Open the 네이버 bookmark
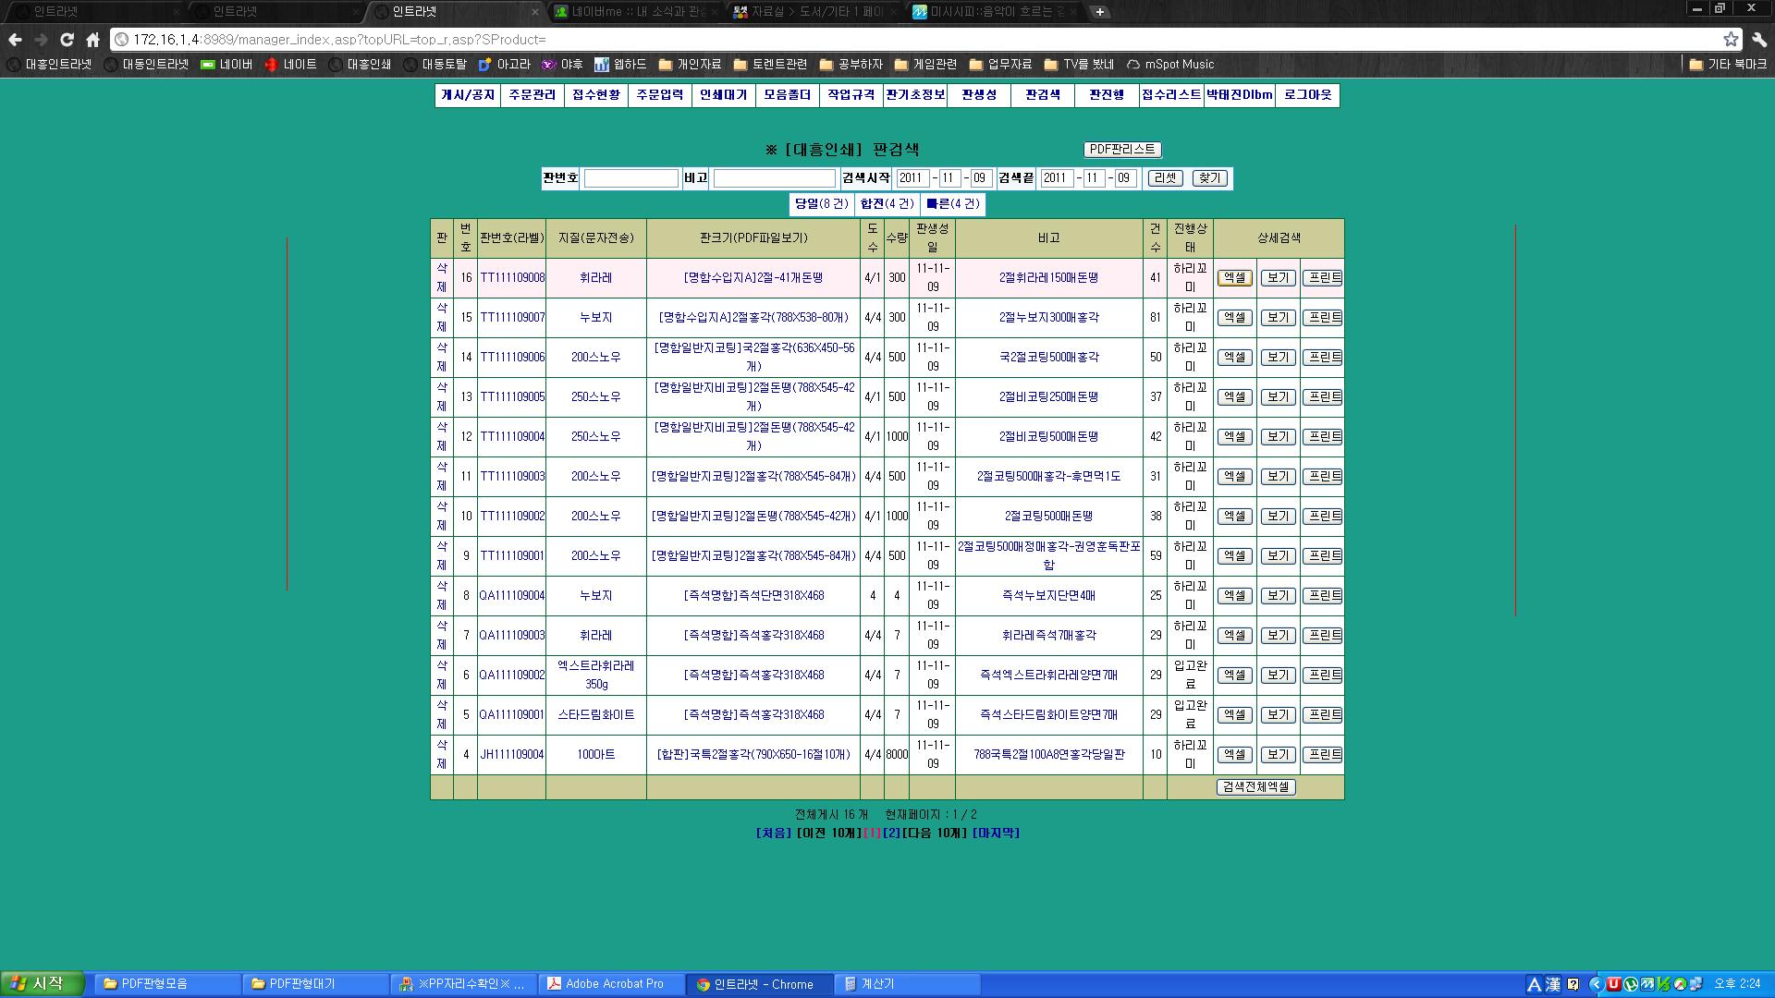This screenshot has width=1775, height=998. (x=226, y=65)
